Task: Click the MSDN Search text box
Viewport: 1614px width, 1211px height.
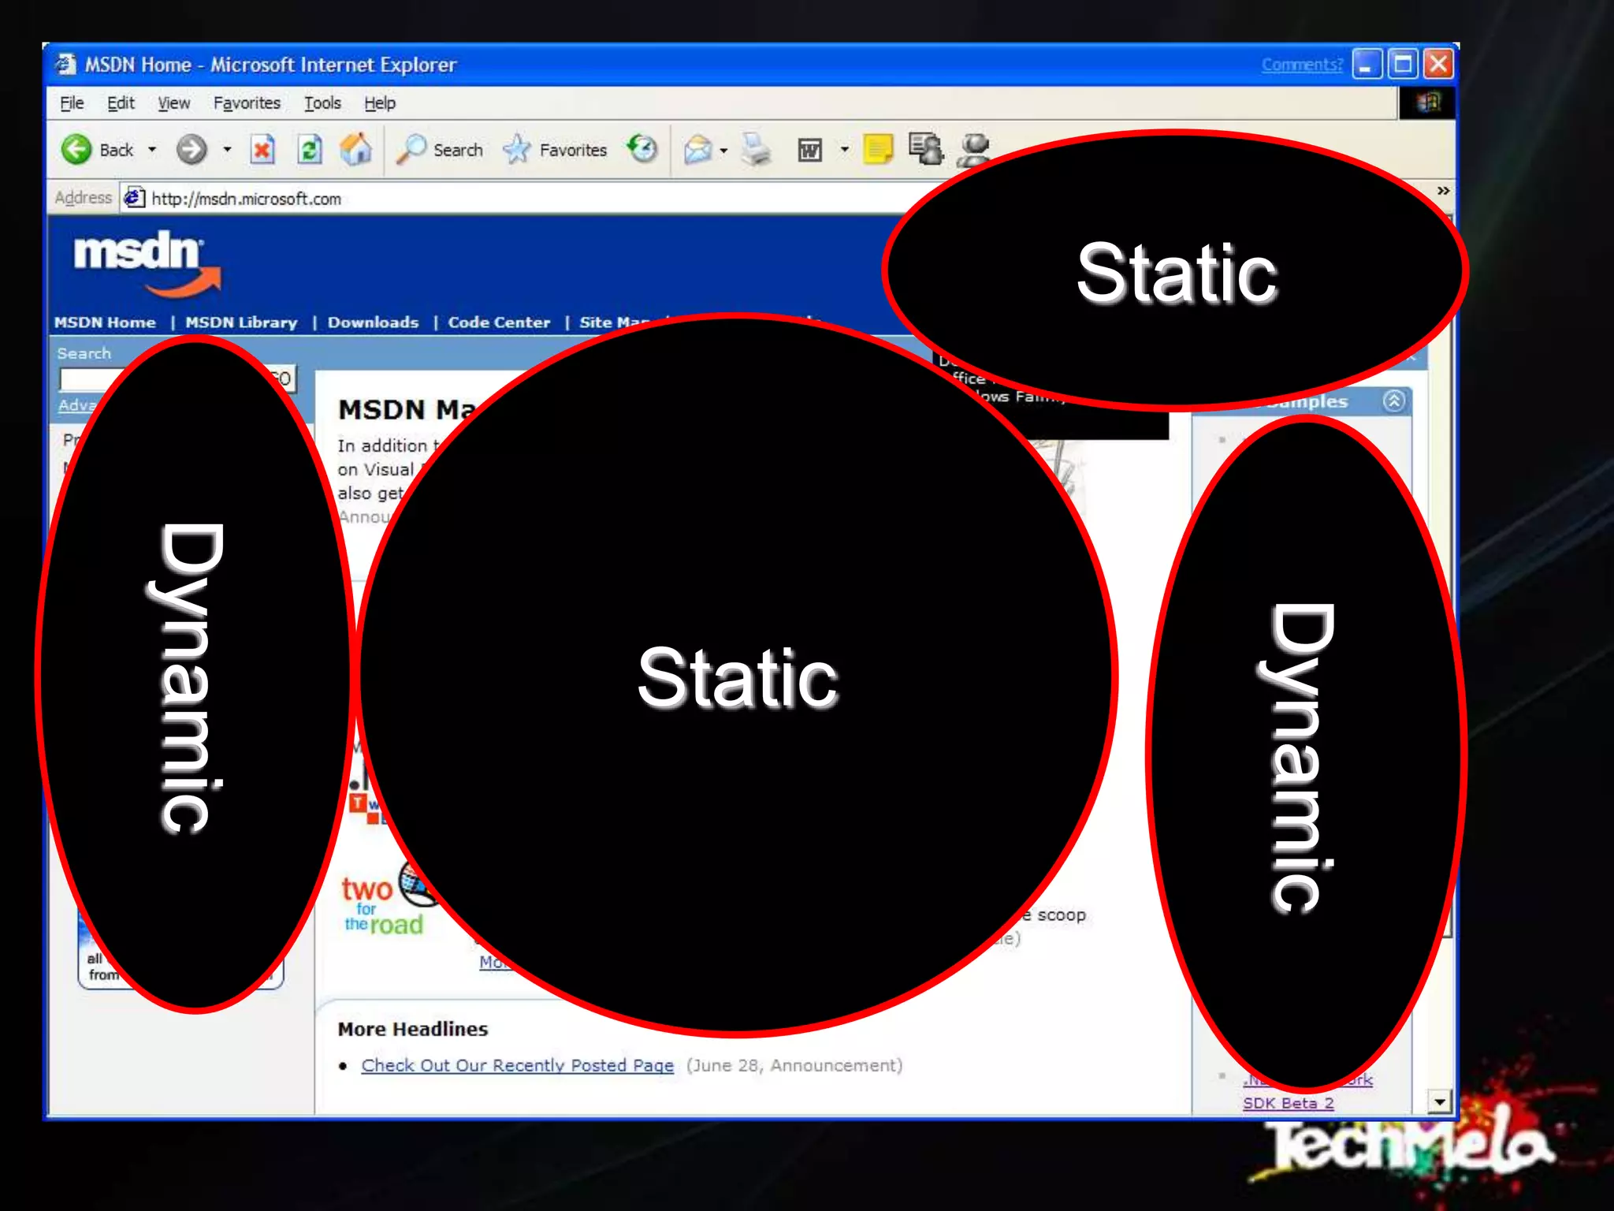Action: coord(91,379)
